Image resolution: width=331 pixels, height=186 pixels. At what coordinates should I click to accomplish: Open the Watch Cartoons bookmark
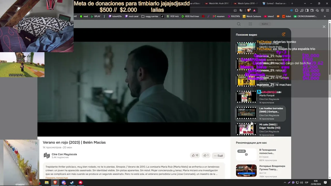click(x=252, y=16)
